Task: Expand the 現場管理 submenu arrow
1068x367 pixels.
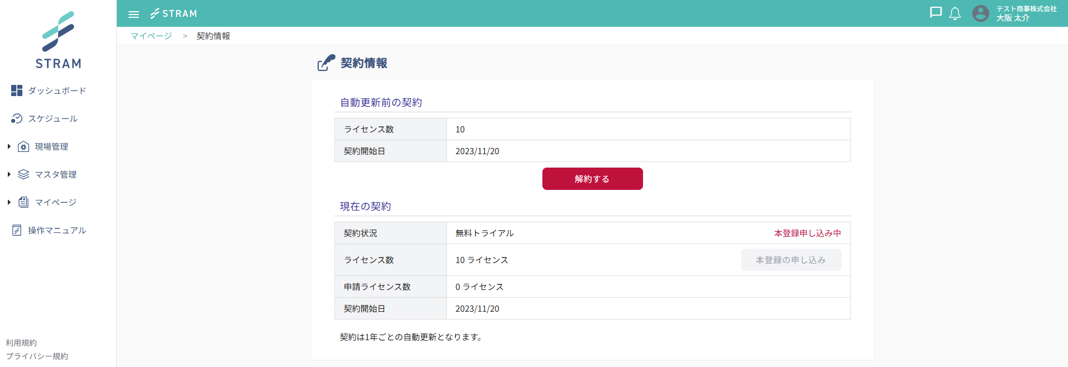Action: click(x=9, y=146)
